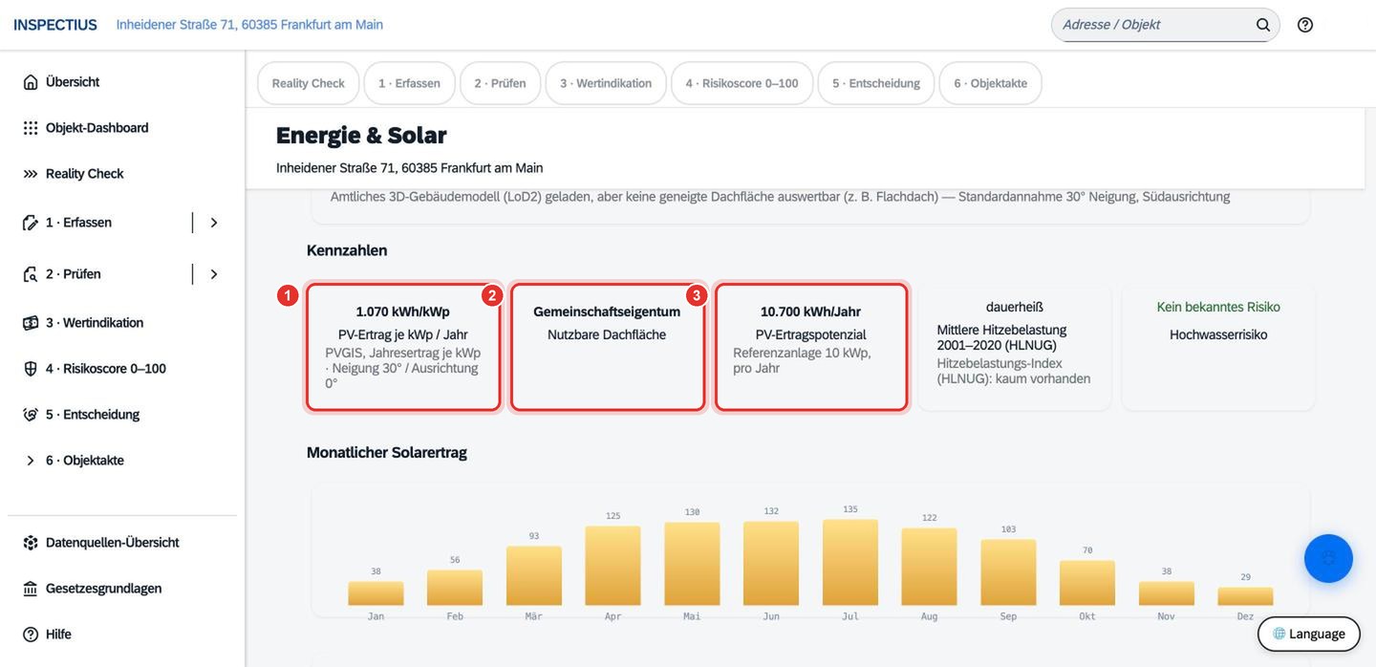Click the Übersicht home icon
Image resolution: width=1376 pixels, height=667 pixels.
[x=31, y=82]
